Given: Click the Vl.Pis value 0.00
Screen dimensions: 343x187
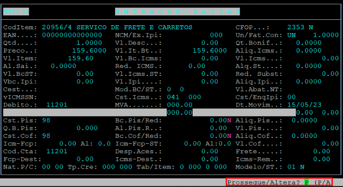Looking at the screenshot, I should pyautogui.click(x=330, y=128).
